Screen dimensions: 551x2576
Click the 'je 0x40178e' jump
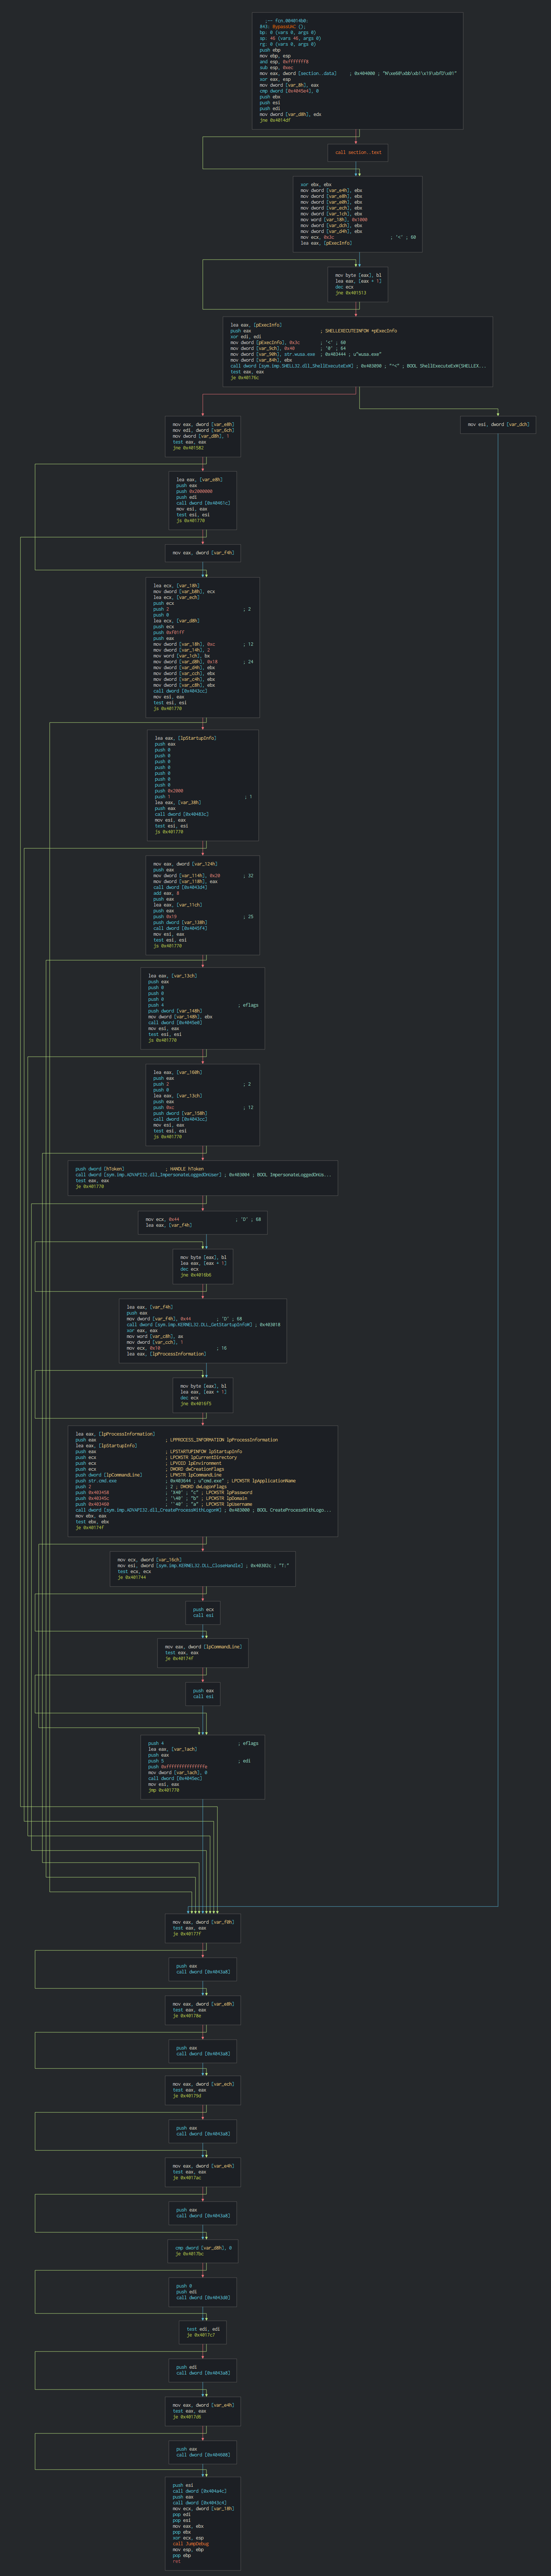coord(187,2016)
